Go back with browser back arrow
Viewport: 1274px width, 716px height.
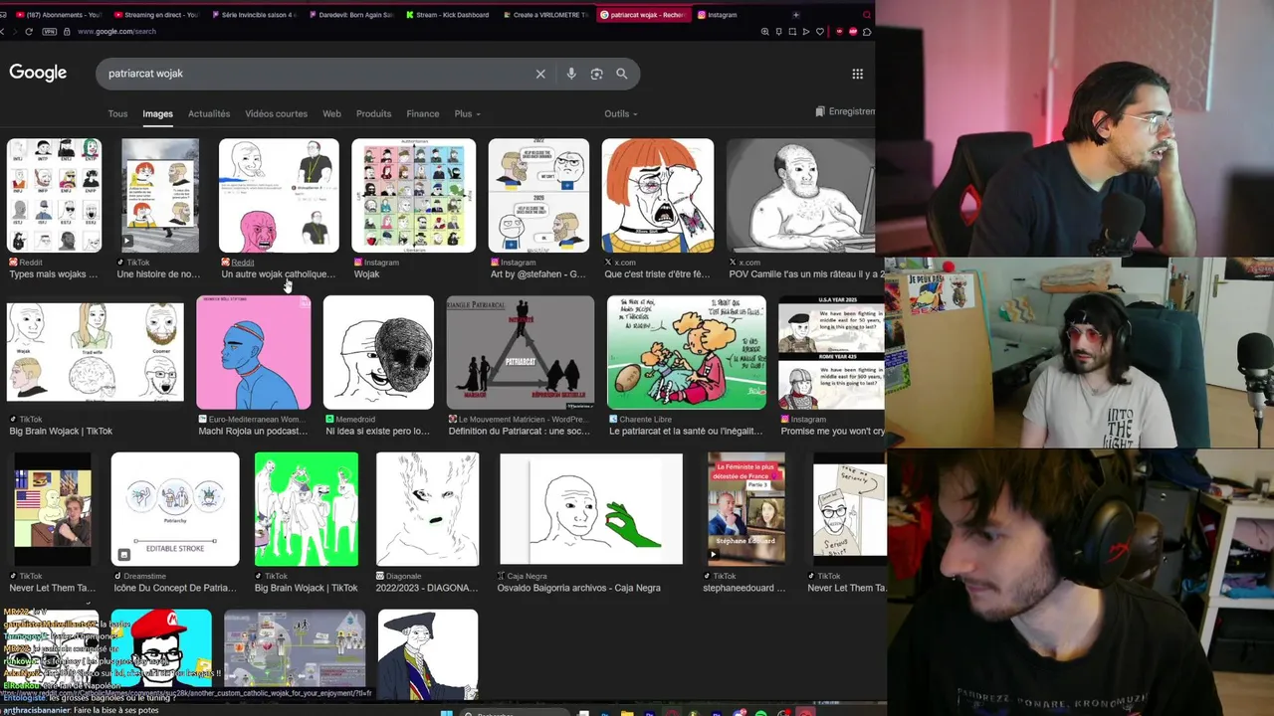(4, 32)
